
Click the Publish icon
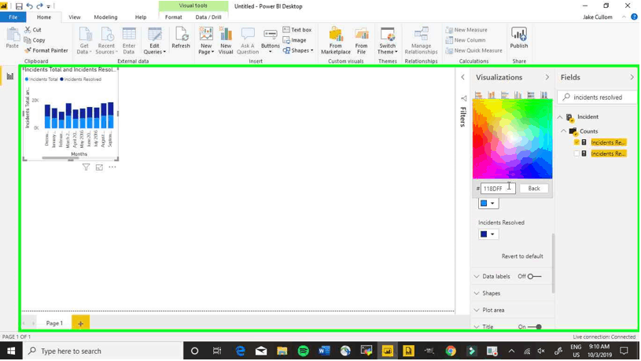coord(519,38)
